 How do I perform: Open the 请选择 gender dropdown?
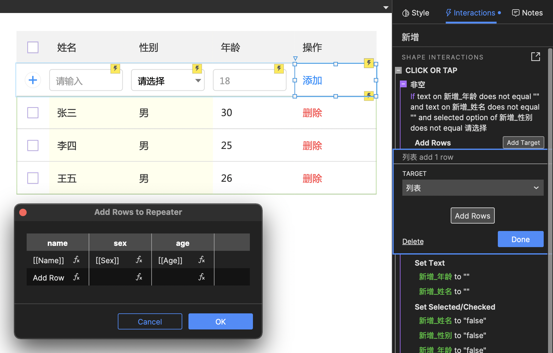point(168,80)
